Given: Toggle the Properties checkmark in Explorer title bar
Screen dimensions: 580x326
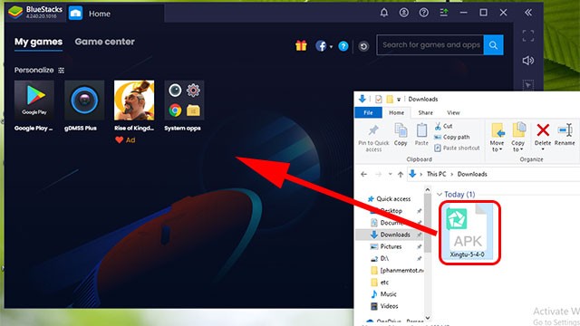Looking at the screenshot, I should click(x=379, y=99).
